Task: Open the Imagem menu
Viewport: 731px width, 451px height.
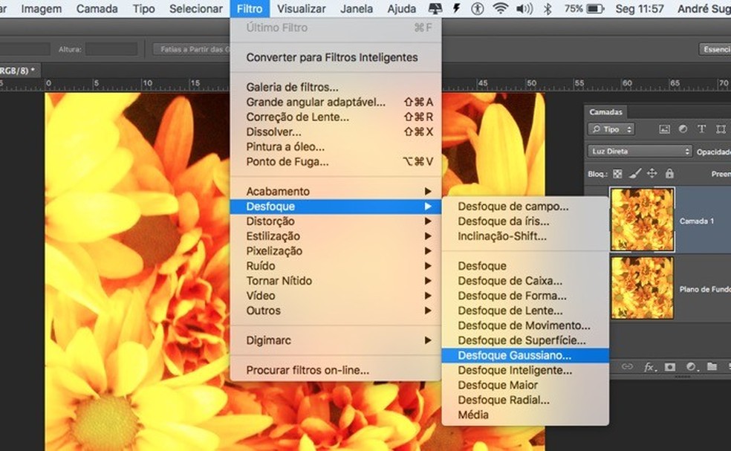Action: click(x=41, y=8)
